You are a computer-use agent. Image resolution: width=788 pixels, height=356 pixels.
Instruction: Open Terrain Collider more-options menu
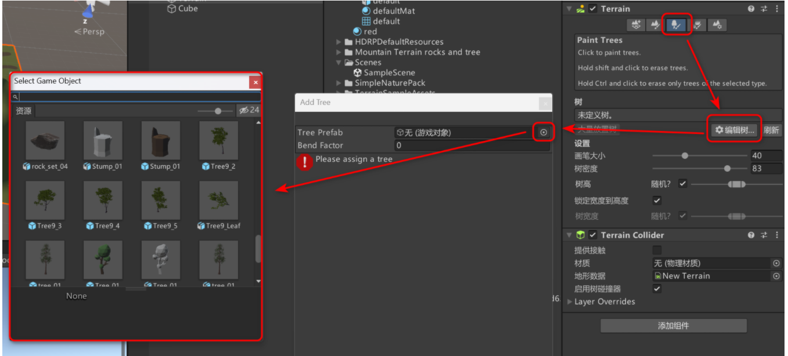777,235
